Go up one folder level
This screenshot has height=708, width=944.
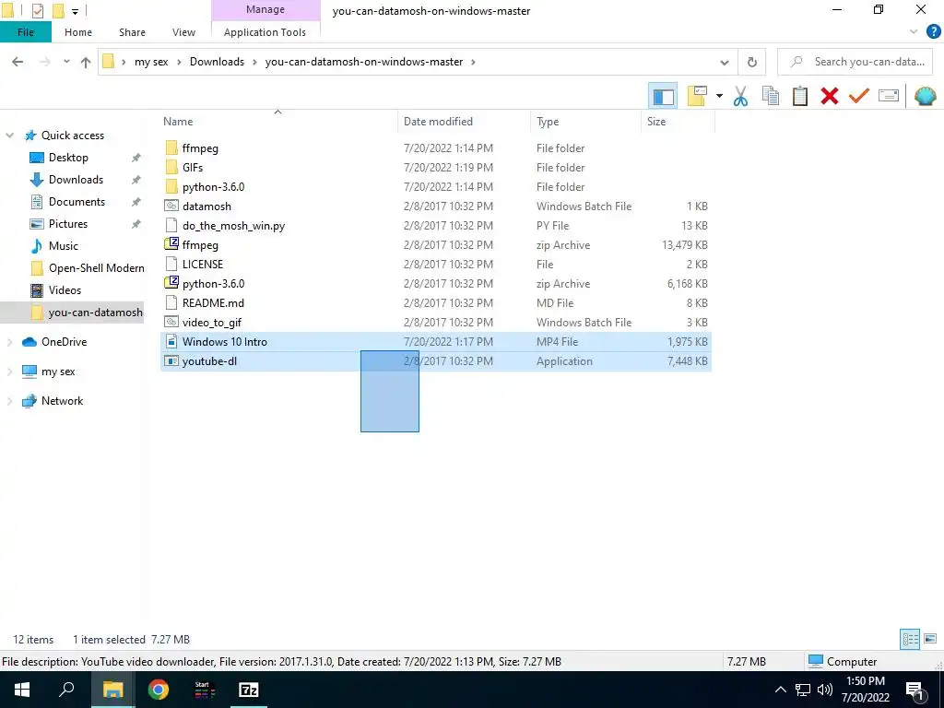[x=86, y=62]
